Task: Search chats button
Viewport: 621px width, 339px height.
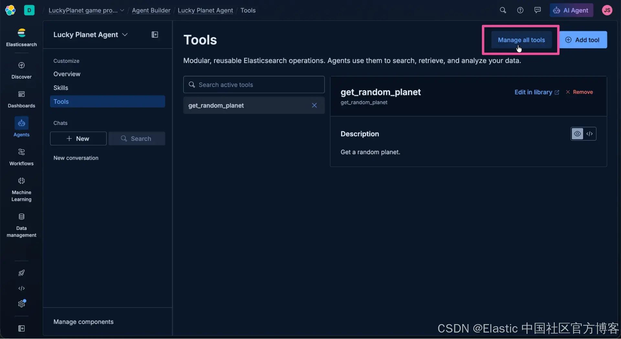Action: tap(137, 138)
